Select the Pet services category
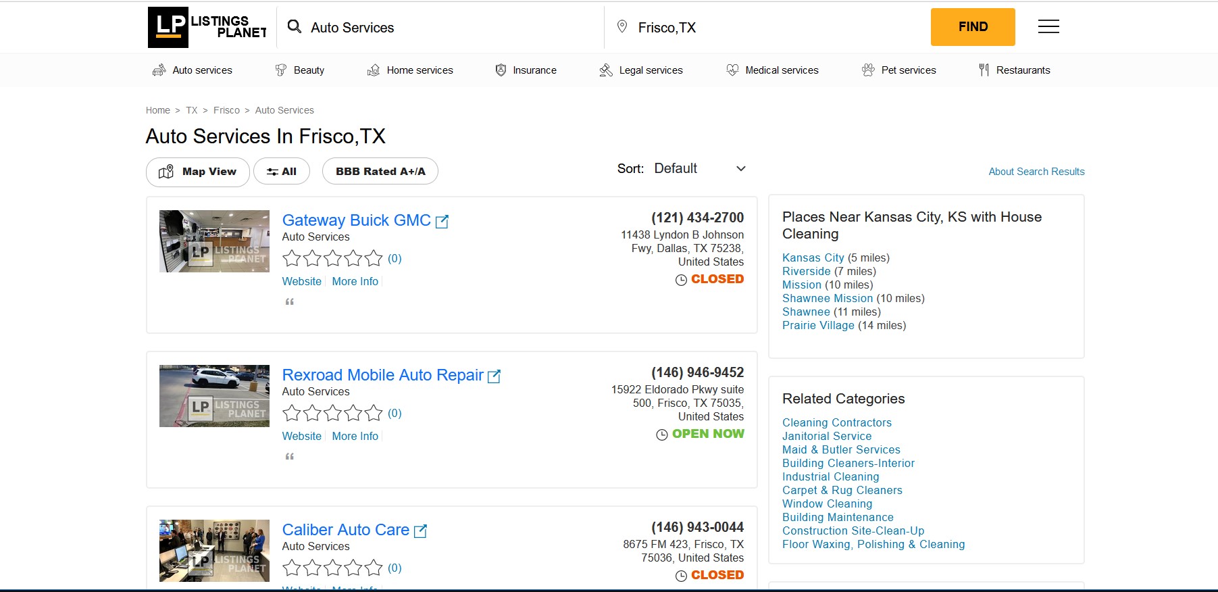 pos(899,70)
